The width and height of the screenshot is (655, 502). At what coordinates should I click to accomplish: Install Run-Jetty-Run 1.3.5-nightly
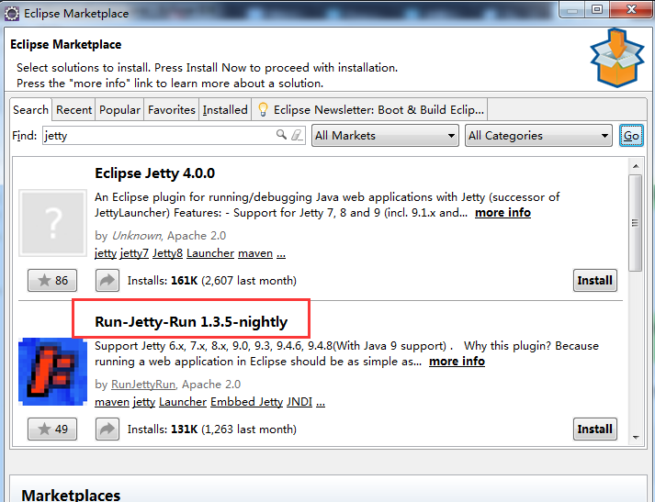coord(595,429)
